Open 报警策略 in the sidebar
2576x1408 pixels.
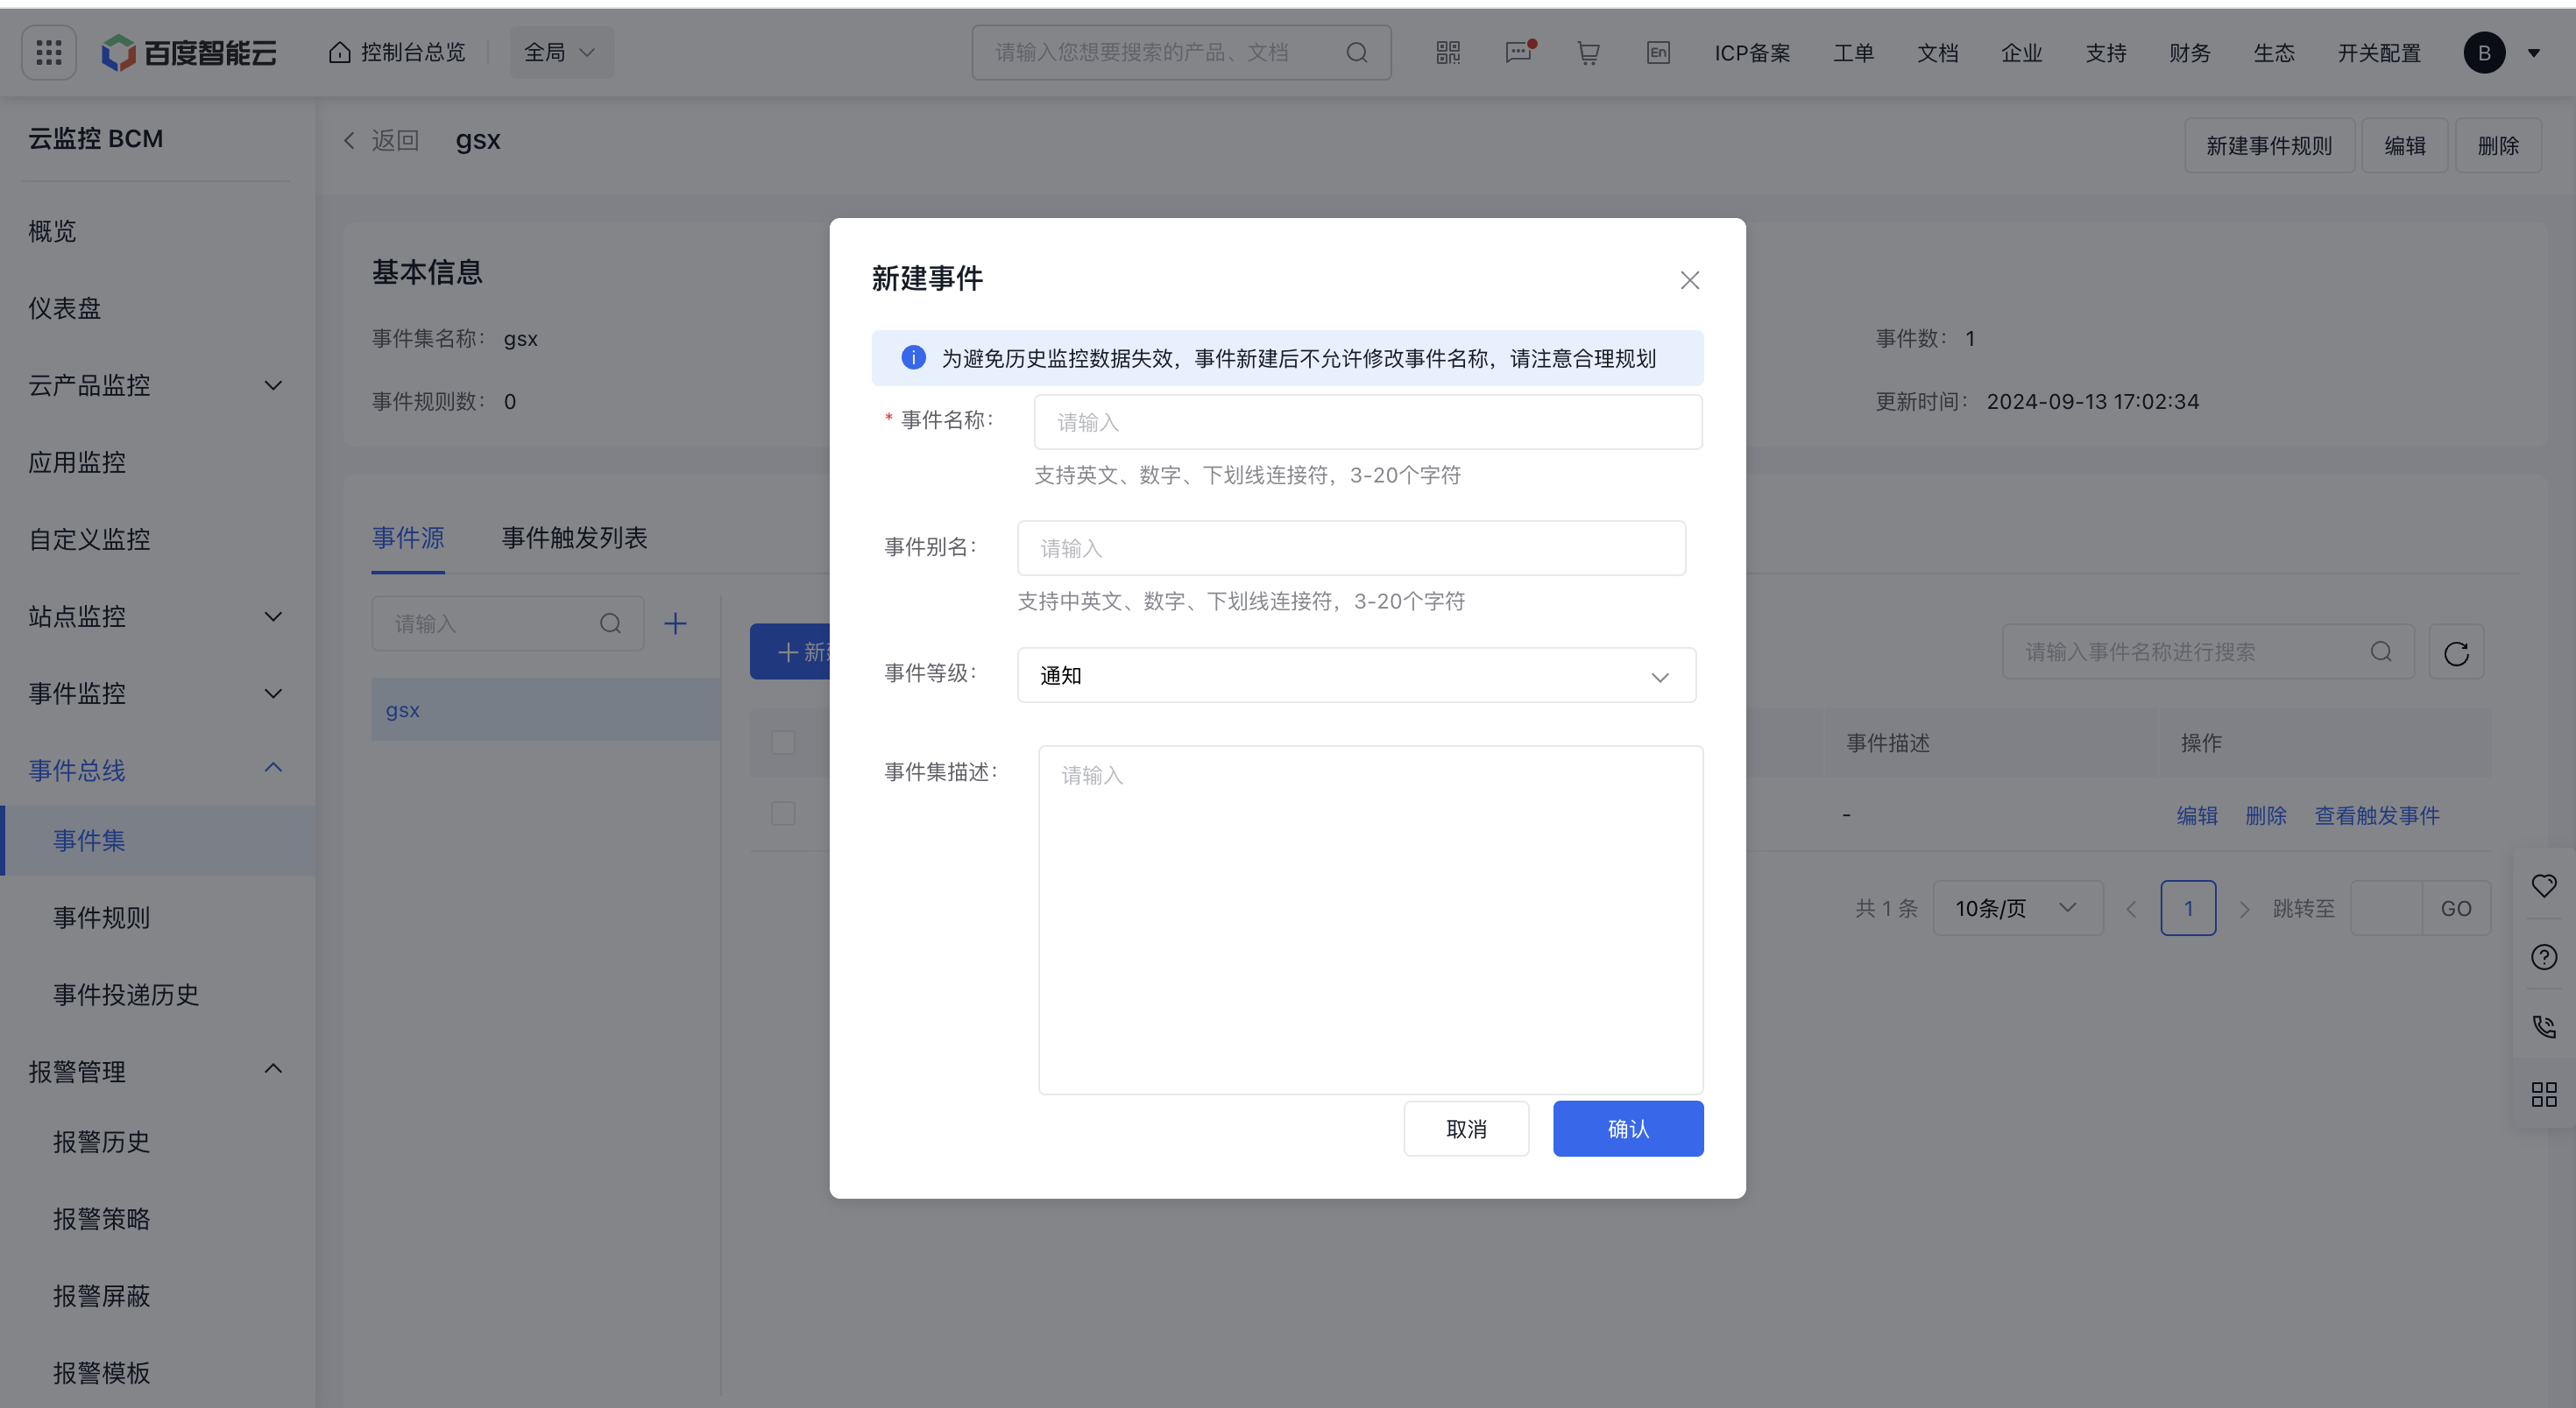coord(101,1218)
